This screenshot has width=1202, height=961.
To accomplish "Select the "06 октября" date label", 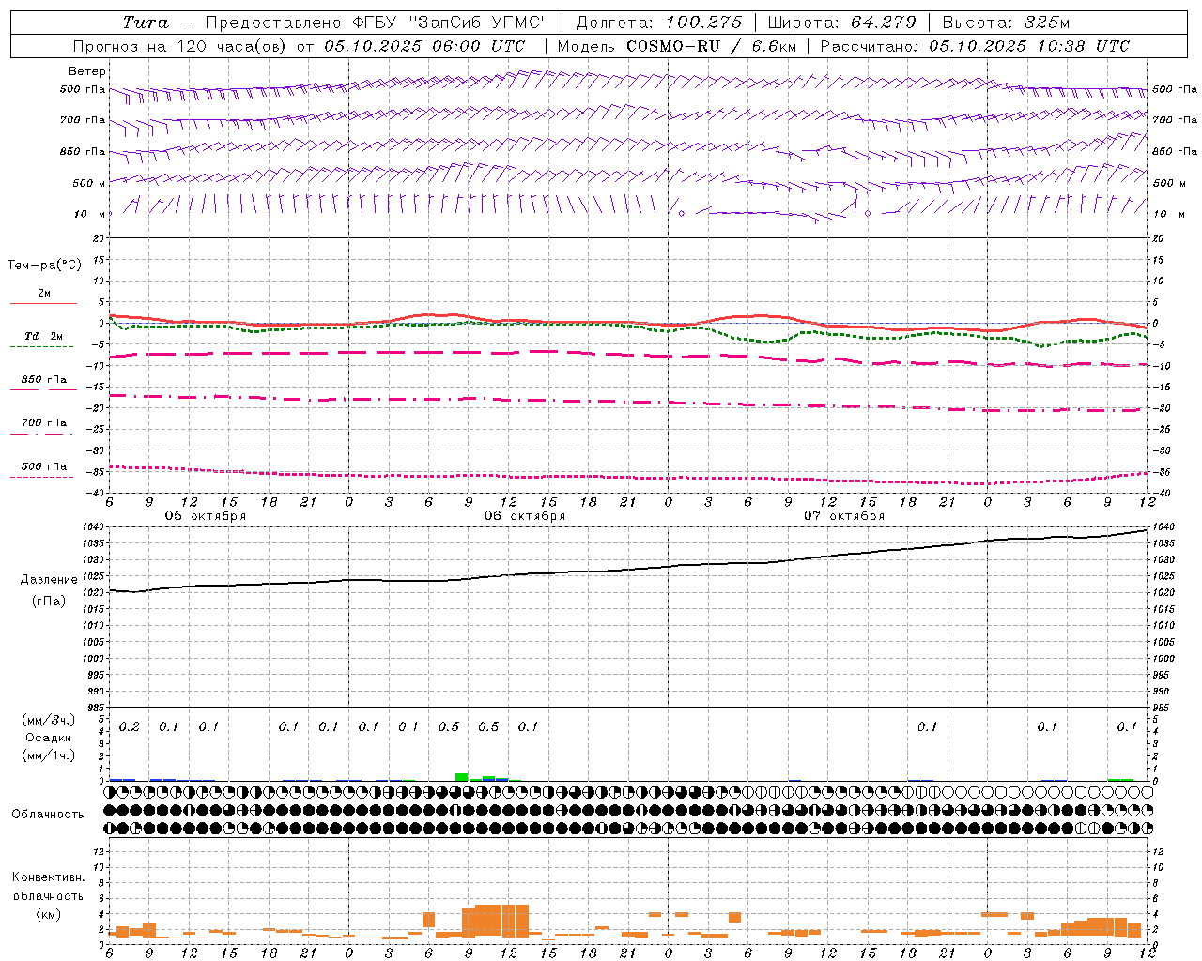I will [x=525, y=516].
